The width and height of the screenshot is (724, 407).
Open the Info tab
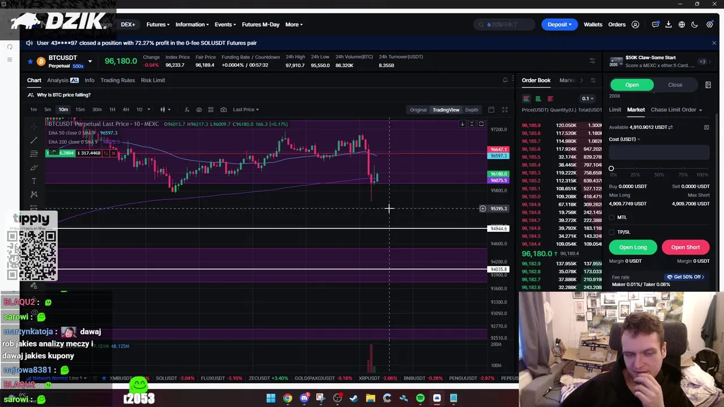point(89,80)
